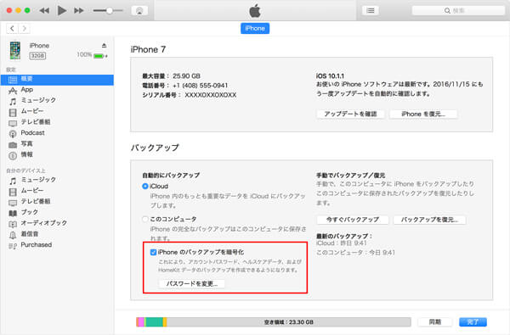Click アップデートを確認 button

(x=350, y=114)
